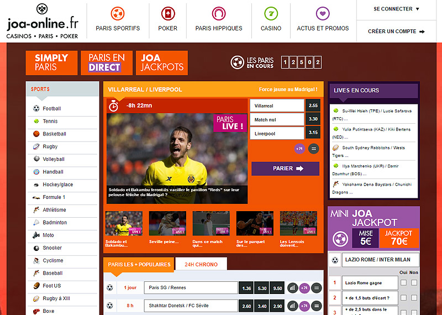Click the Hockey/glace puck icon
The height and width of the screenshot is (315, 442).
click(x=36, y=185)
